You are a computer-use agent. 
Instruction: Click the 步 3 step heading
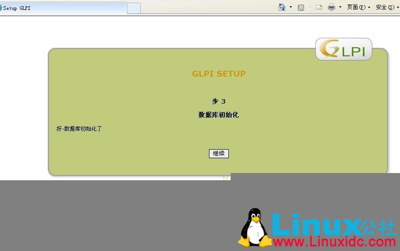pyautogui.click(x=219, y=101)
